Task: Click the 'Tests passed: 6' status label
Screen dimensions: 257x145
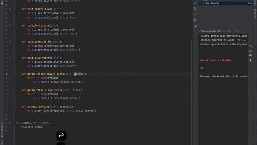Action: tap(210, 31)
